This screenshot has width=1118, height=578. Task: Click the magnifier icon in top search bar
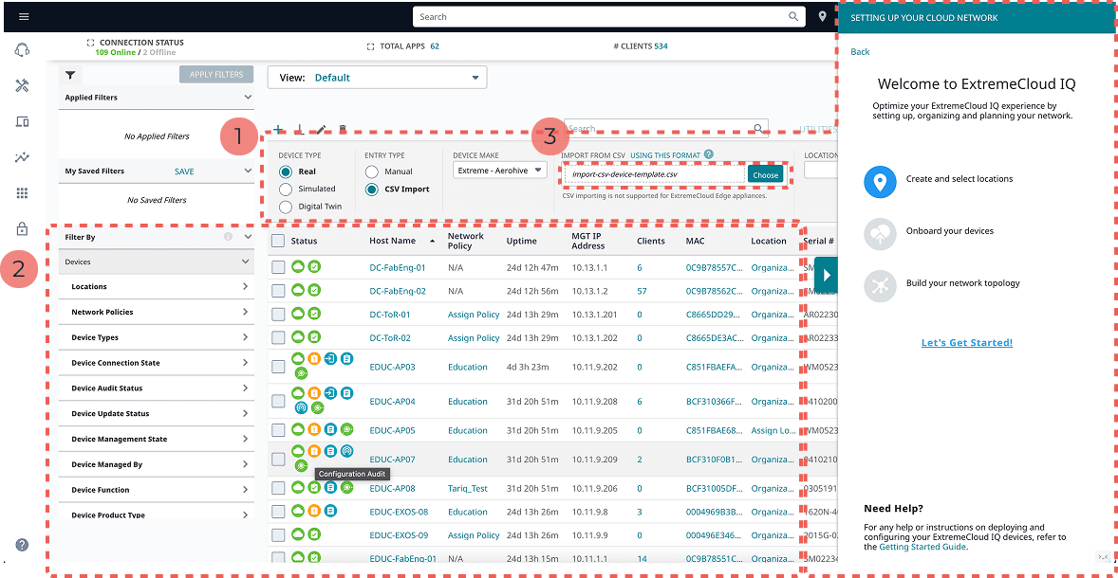(x=793, y=16)
